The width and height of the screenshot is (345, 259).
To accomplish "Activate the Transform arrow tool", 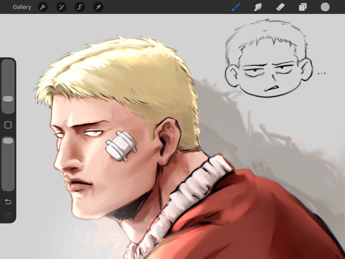I will (x=98, y=7).
